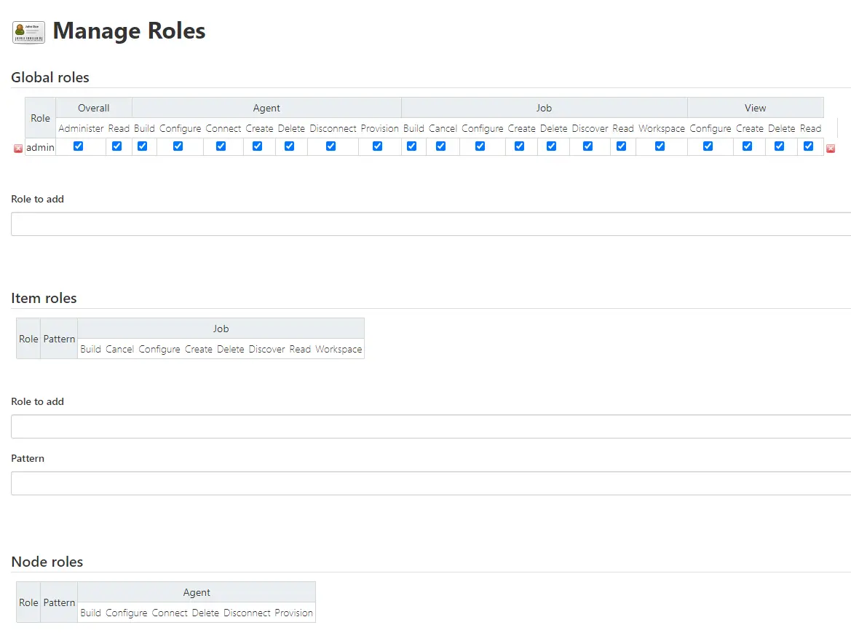
Task: Click red delete icon left of admin role
Action: click(18, 149)
